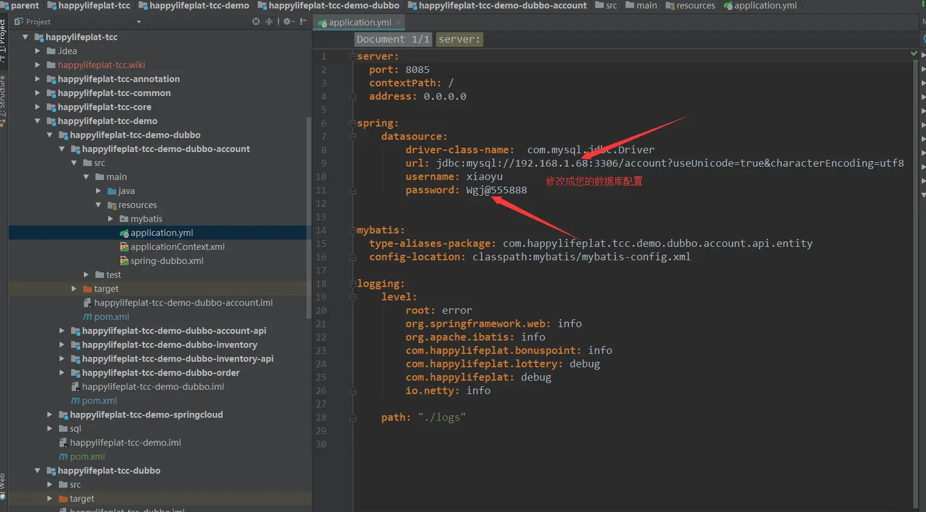The height and width of the screenshot is (512, 926).
Task: Select application.yml file icon in tree
Action: [x=124, y=233]
